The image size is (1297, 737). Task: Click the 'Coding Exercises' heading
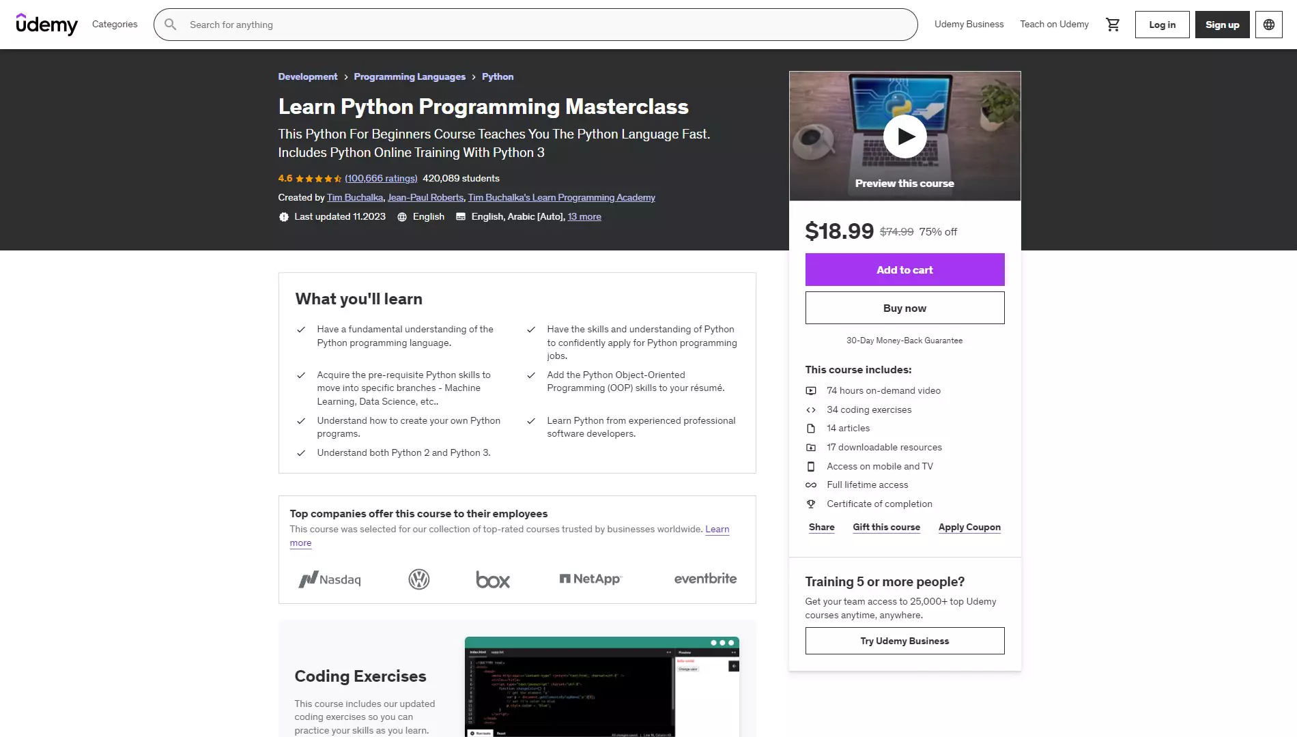click(360, 676)
